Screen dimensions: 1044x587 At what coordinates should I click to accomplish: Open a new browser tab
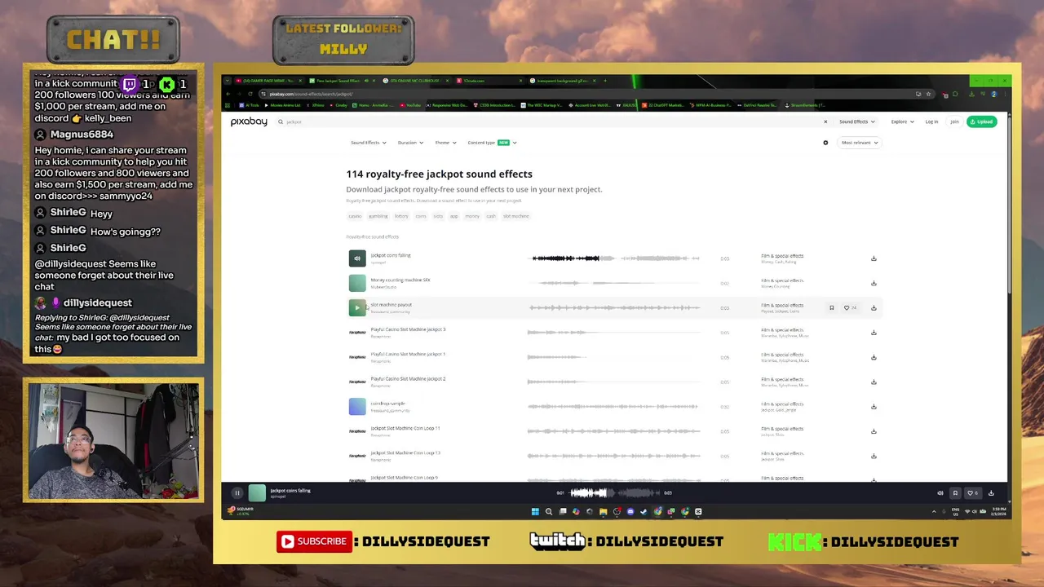pyautogui.click(x=605, y=81)
